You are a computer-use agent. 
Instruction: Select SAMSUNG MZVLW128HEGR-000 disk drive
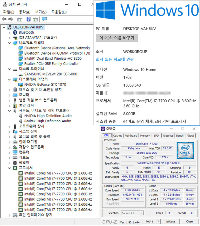click(51, 74)
